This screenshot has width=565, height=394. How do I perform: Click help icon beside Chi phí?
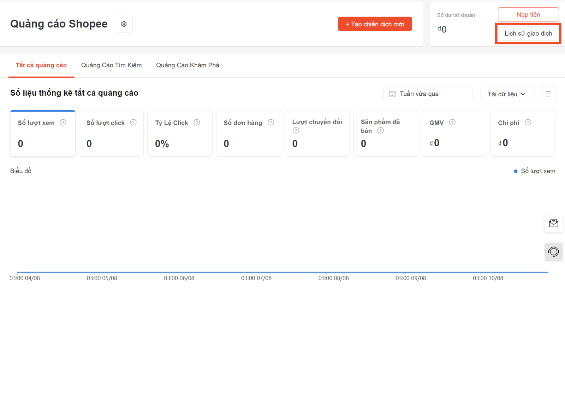point(528,123)
